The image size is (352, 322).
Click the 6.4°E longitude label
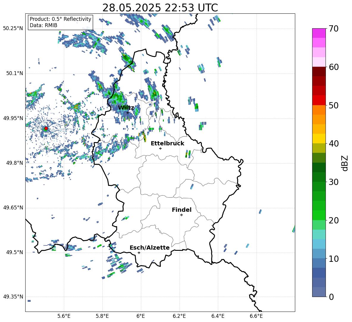pyautogui.click(x=218, y=316)
